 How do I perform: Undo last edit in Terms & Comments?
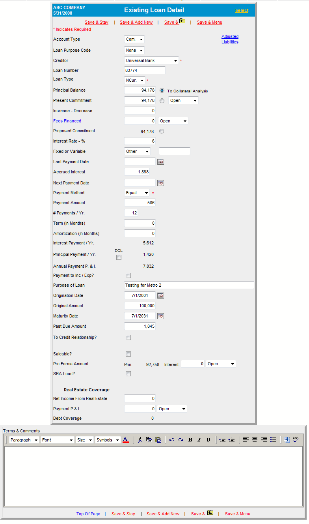click(x=172, y=439)
